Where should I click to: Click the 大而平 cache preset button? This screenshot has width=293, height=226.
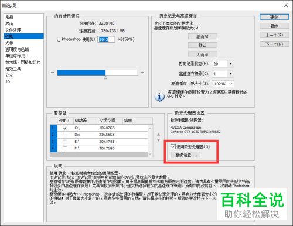click(203, 54)
